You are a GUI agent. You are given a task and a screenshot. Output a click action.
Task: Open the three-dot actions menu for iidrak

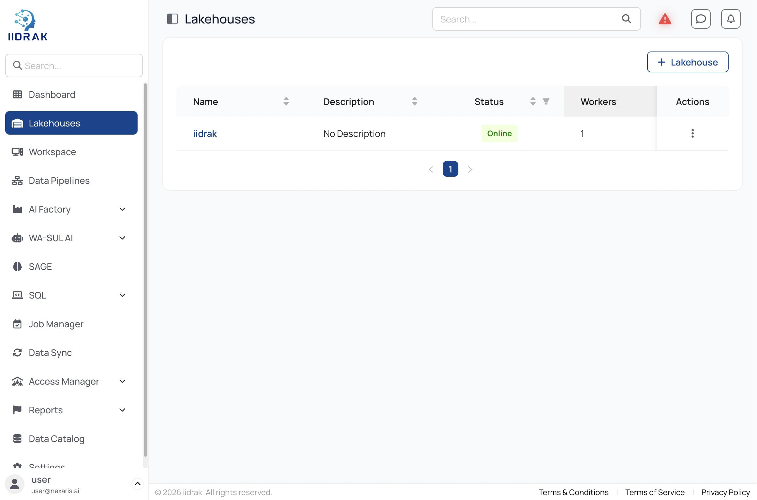point(692,133)
